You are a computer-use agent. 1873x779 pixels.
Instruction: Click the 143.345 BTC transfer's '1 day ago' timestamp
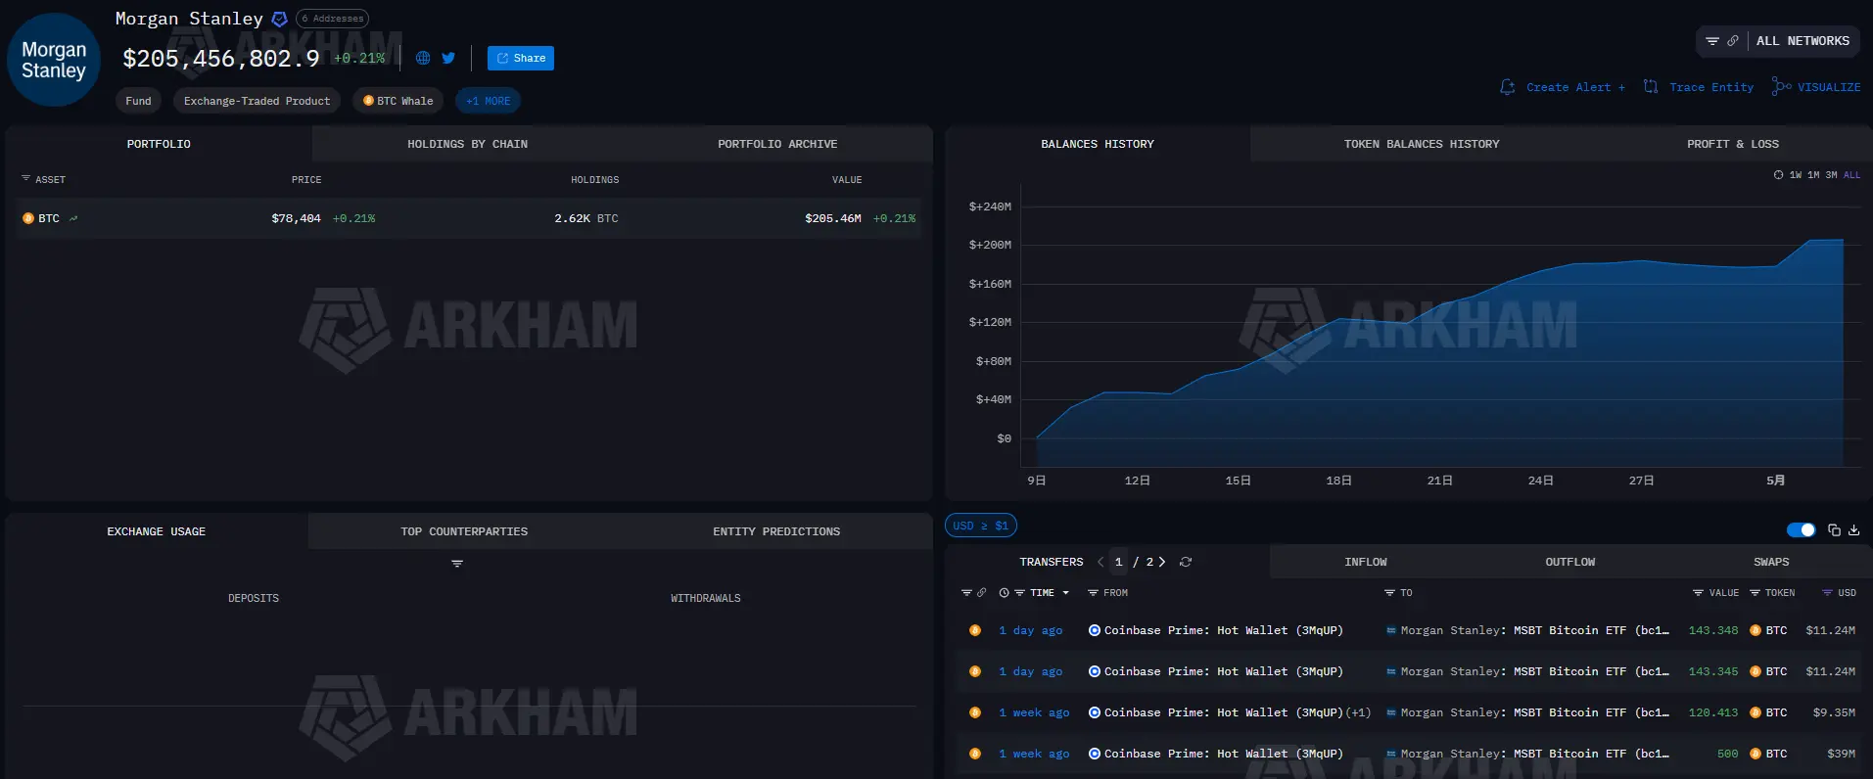(x=1031, y=671)
